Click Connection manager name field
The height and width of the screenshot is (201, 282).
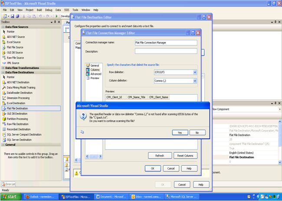[166, 42]
